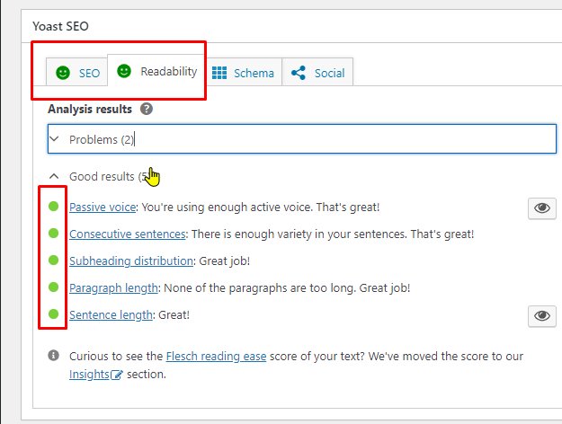Image resolution: width=562 pixels, height=424 pixels.
Task: Click the Schema grid icon
Action: click(x=219, y=73)
